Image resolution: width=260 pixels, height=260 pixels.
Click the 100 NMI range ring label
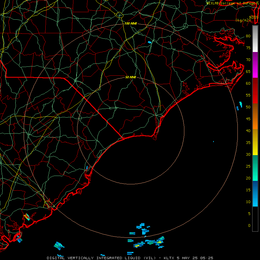pyautogui.click(x=131, y=24)
